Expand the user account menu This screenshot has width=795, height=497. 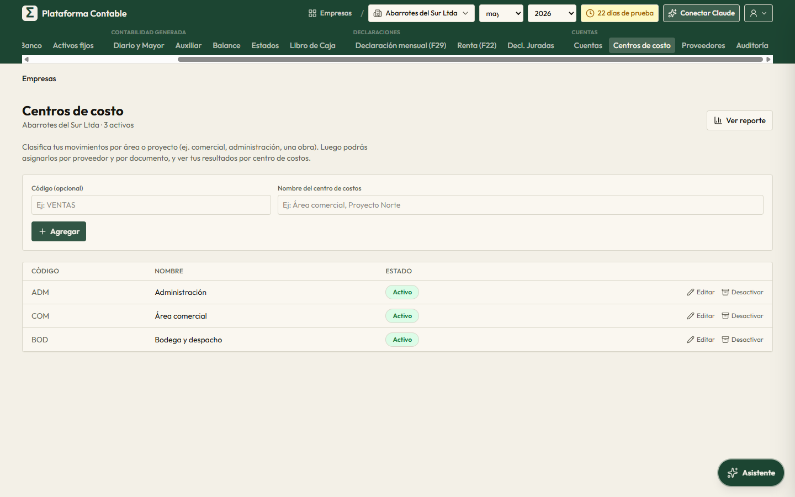(759, 13)
